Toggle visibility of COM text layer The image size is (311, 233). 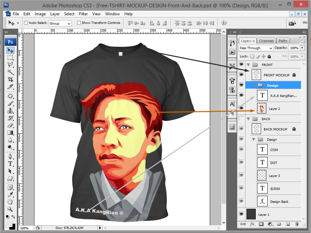tap(241, 149)
